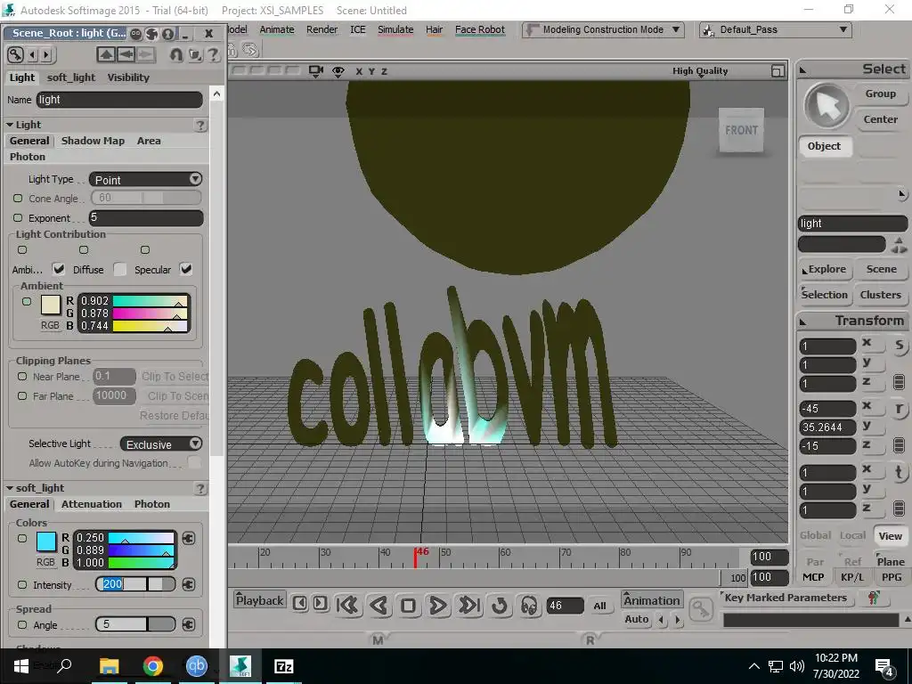Switch to the Attenuation tab

coord(92,504)
